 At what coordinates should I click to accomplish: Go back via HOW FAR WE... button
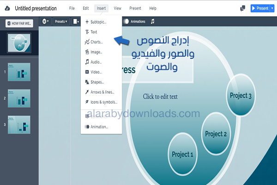point(19,24)
